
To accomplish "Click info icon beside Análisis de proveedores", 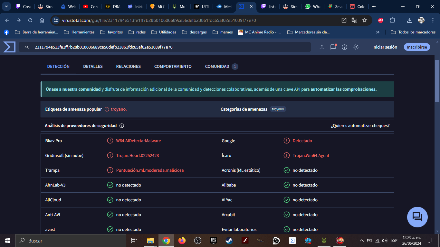I will pyautogui.click(x=122, y=126).
